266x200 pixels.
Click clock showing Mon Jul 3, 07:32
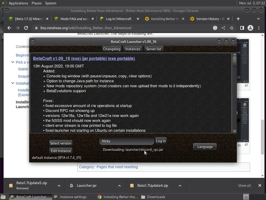point(252,3)
